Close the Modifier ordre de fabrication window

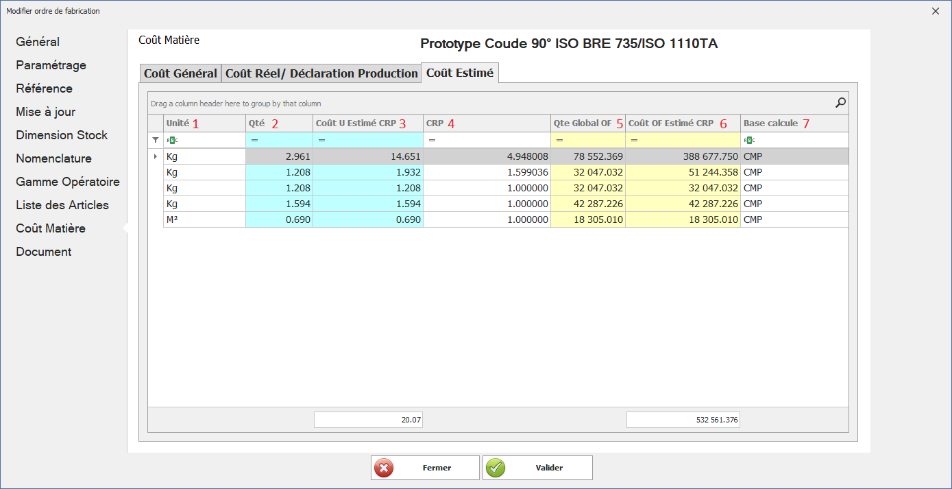pos(936,11)
